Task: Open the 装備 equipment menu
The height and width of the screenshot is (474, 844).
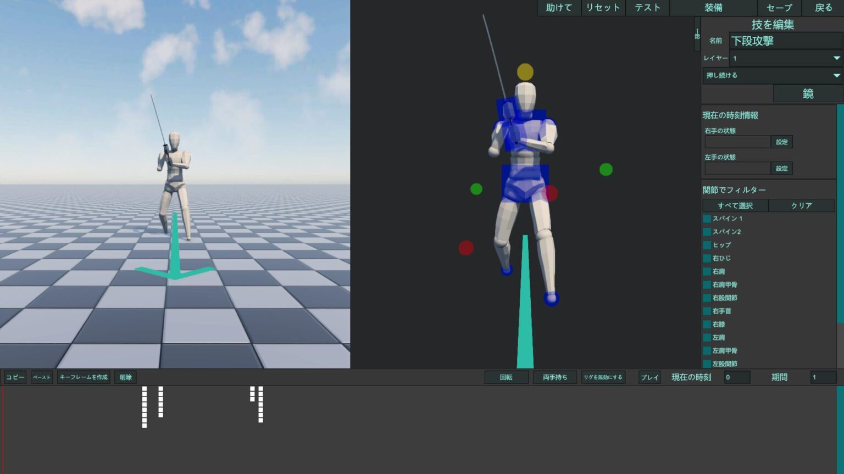Action: point(712,8)
